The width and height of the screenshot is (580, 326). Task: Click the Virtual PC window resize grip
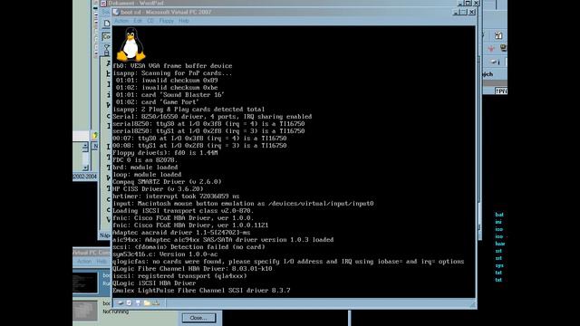472,304
